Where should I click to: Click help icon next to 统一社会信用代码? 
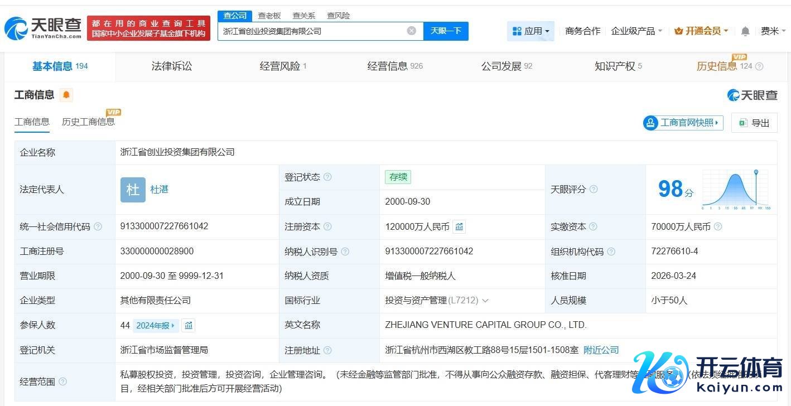tap(98, 226)
